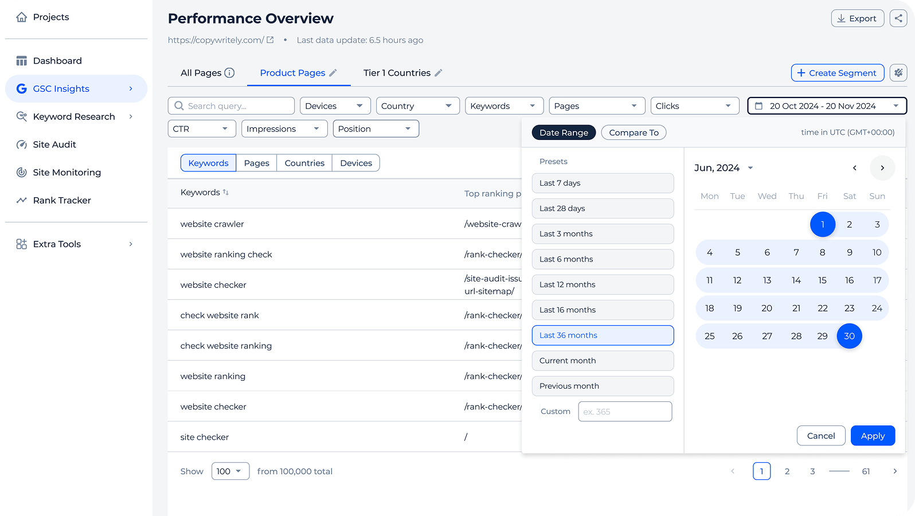Open the Country filter dropdown
This screenshot has height=516, width=915.
pyautogui.click(x=417, y=106)
